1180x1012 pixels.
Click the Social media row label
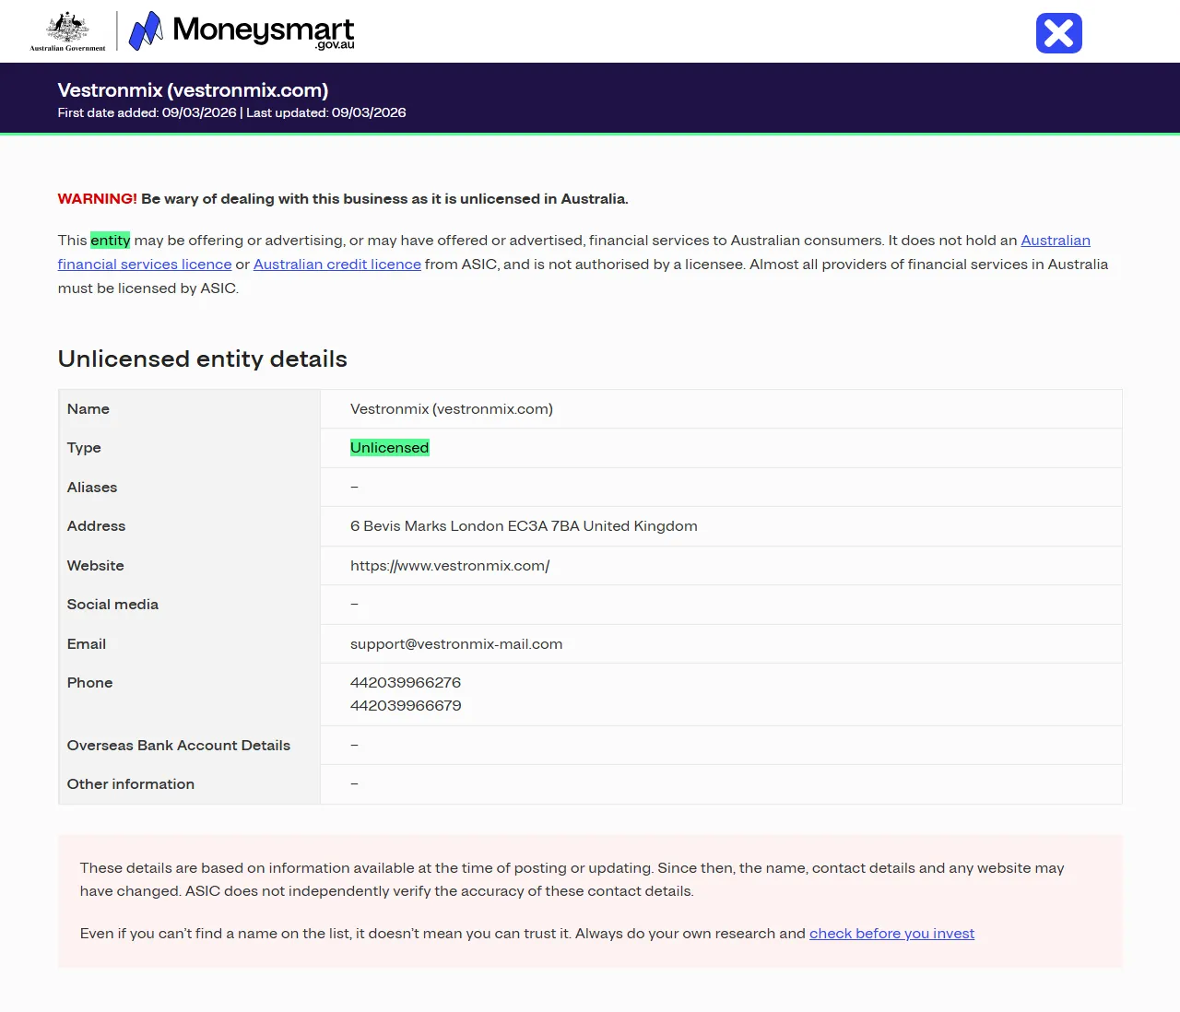(112, 605)
